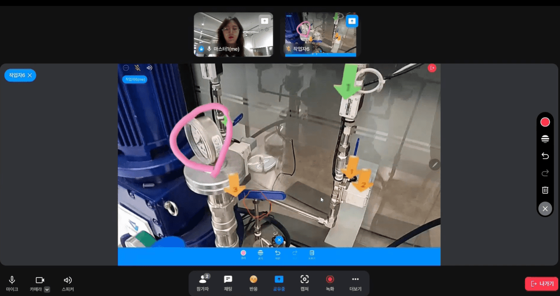560x296 pixels.
Task: Click the 공유중 screen sharing button
Action: 279,283
